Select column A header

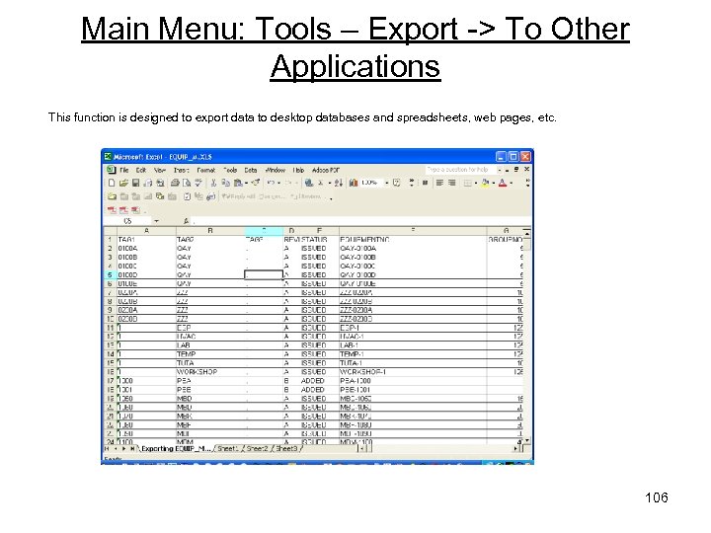[146, 231]
